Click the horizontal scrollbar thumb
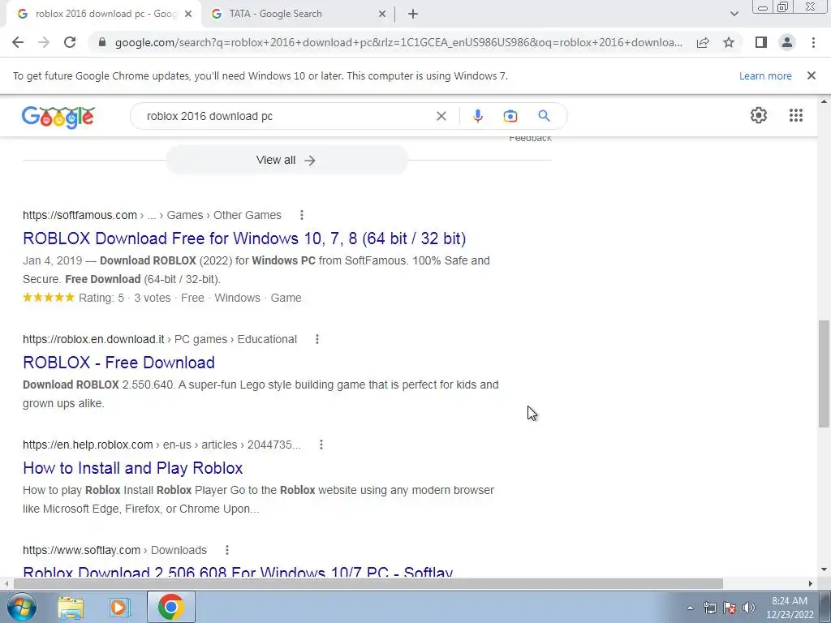The width and height of the screenshot is (831, 623). pyautogui.click(x=368, y=583)
